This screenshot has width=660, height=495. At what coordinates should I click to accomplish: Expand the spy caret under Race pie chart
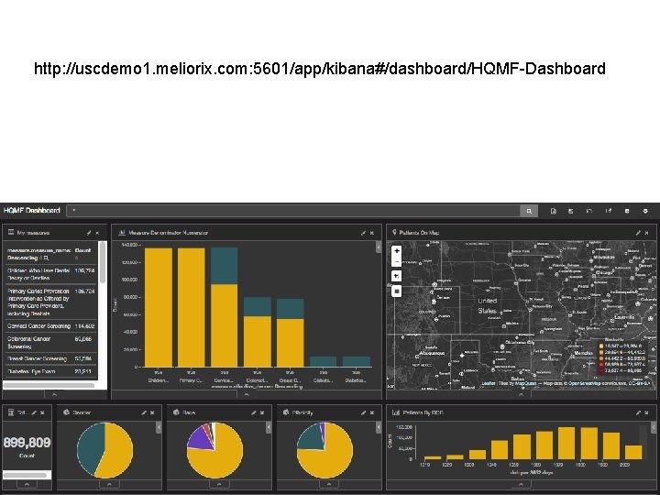219,485
